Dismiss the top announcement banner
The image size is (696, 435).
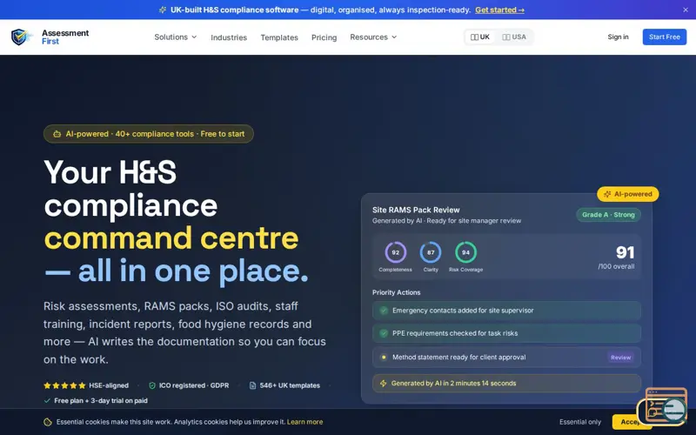(x=686, y=10)
